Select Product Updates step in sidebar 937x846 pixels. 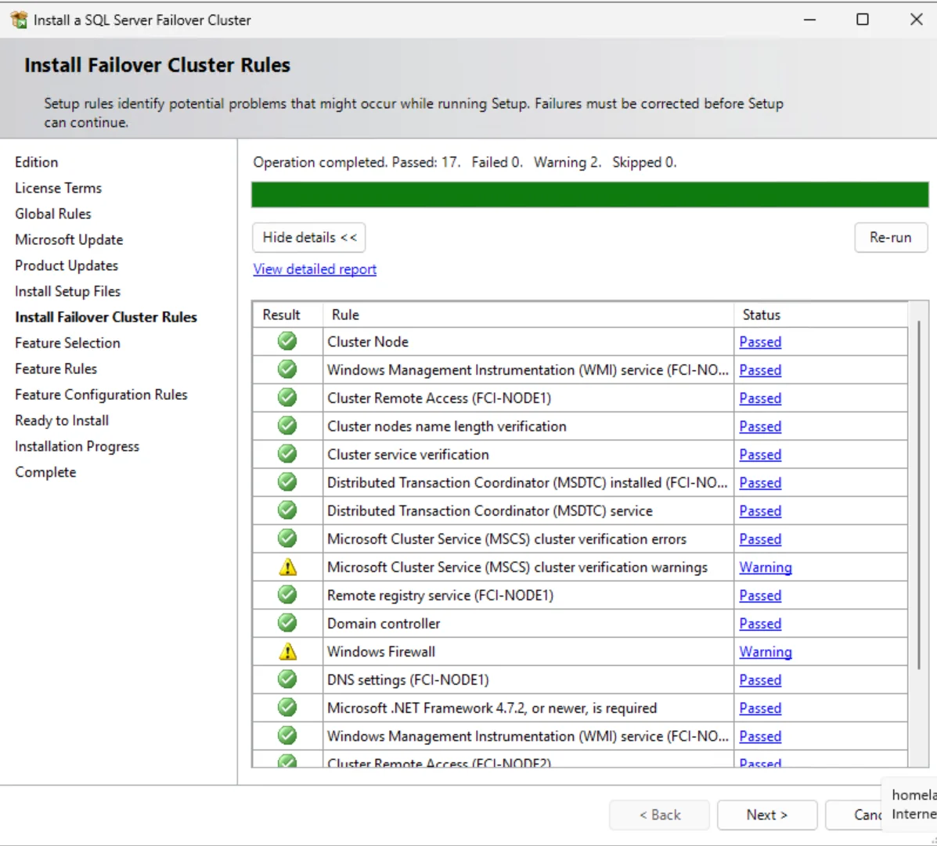coord(67,265)
